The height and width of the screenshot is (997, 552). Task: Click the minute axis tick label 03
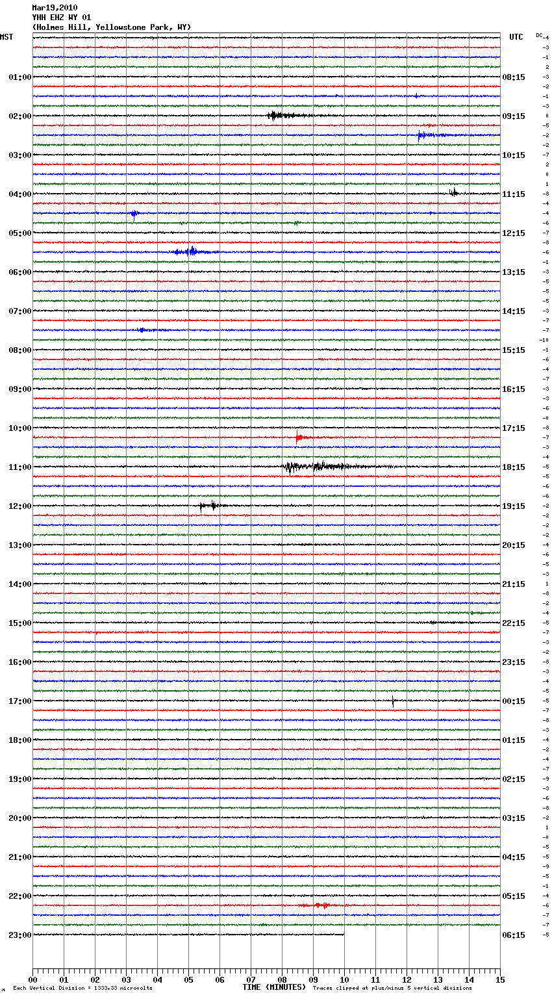click(126, 979)
